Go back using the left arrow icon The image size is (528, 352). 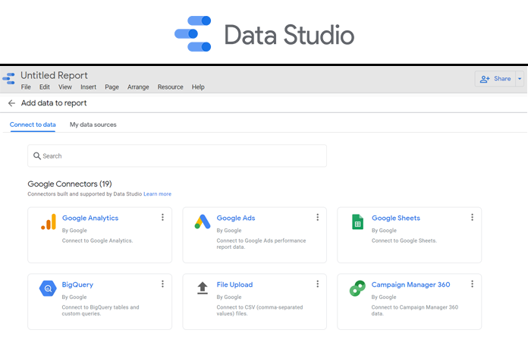click(11, 103)
